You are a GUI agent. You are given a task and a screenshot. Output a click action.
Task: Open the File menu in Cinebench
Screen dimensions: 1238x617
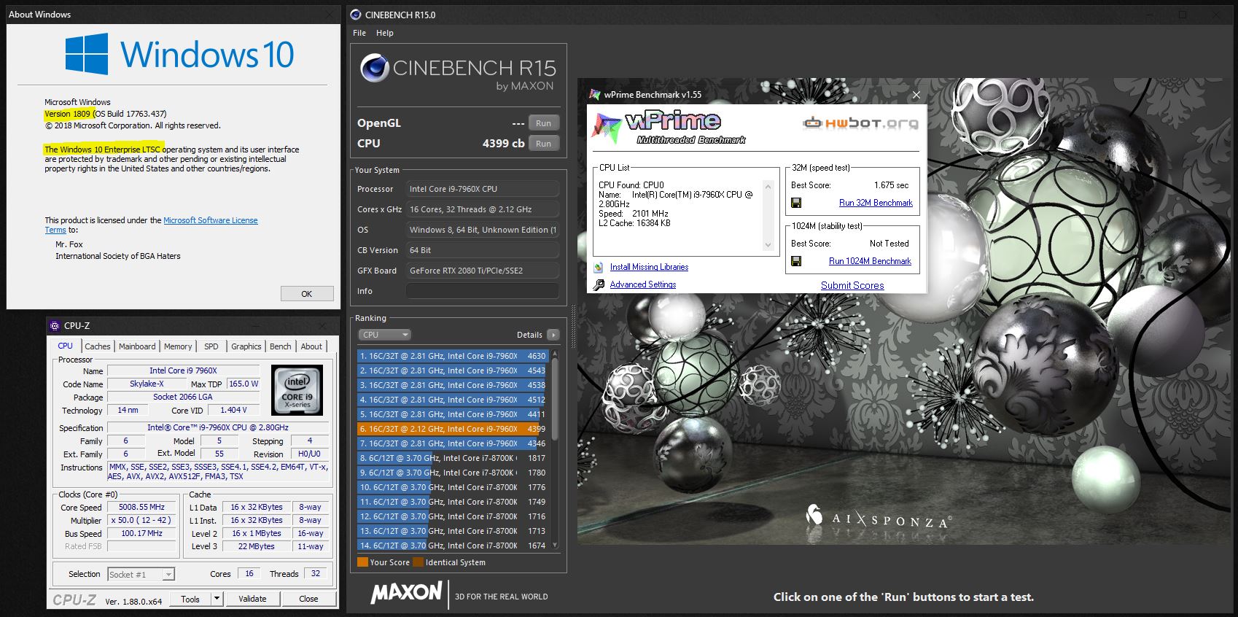point(359,33)
